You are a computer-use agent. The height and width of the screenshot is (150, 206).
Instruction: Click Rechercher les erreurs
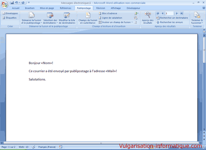pos(170,22)
